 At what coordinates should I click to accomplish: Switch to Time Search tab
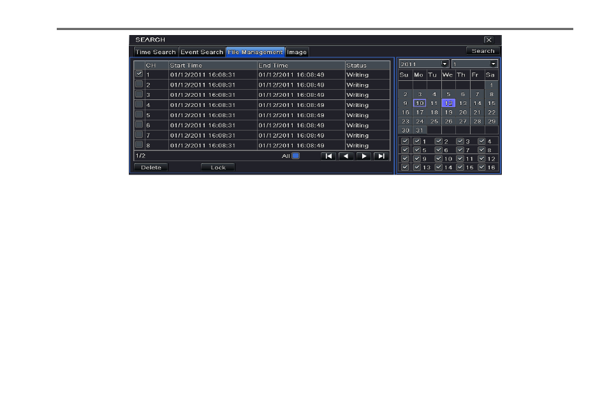tap(156, 52)
